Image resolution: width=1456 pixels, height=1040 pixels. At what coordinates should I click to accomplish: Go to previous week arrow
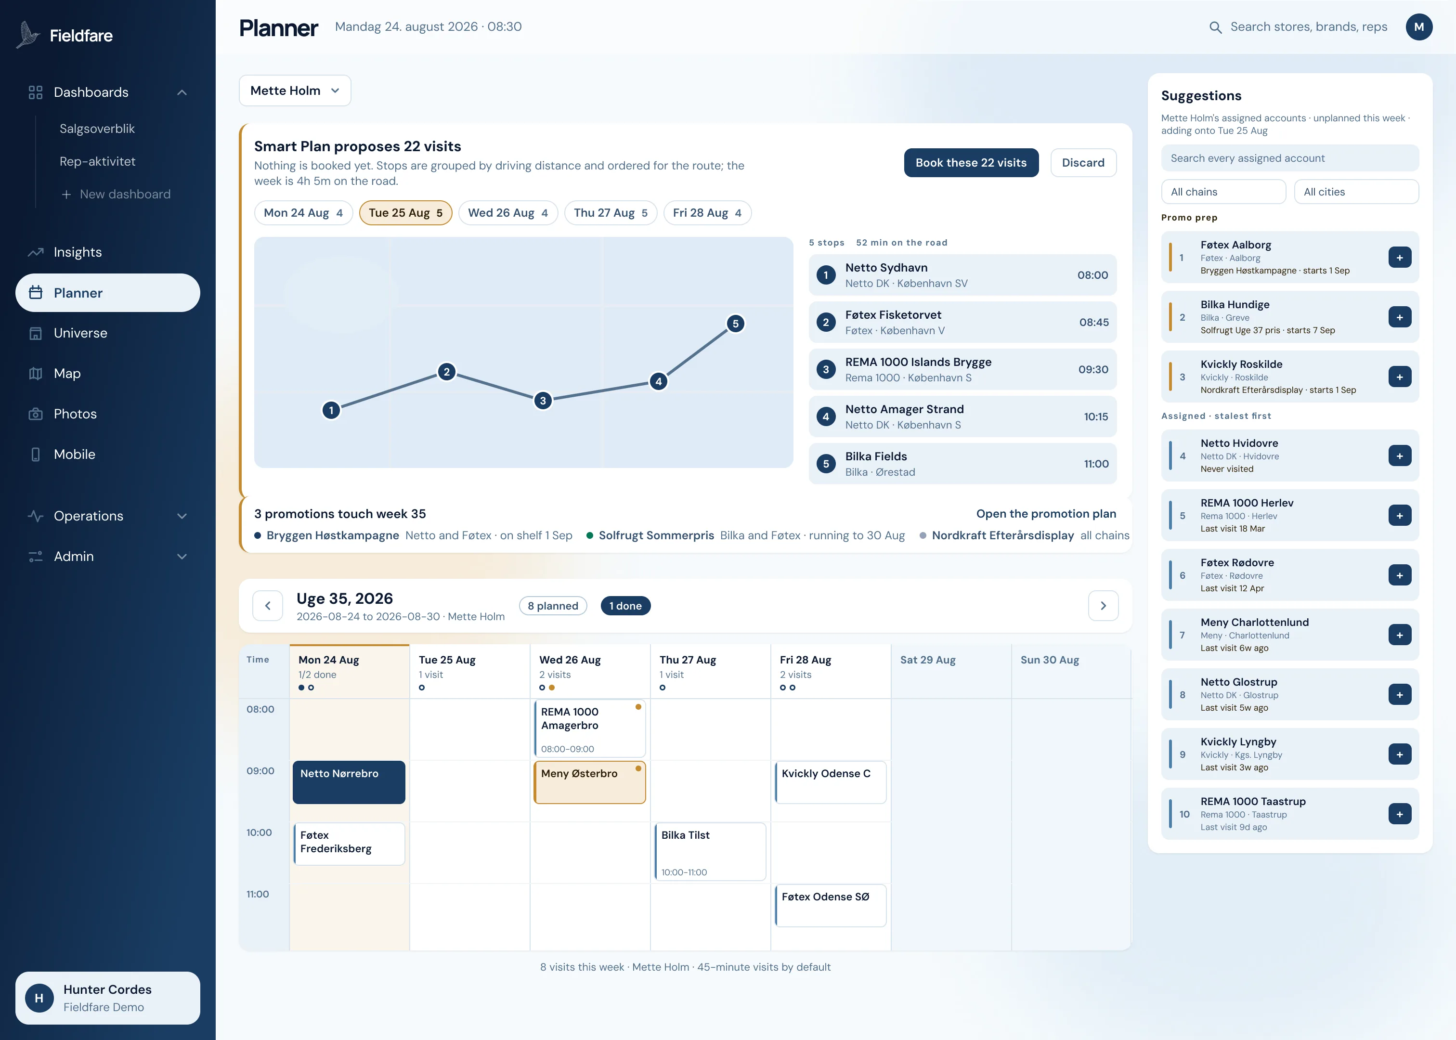click(x=268, y=606)
